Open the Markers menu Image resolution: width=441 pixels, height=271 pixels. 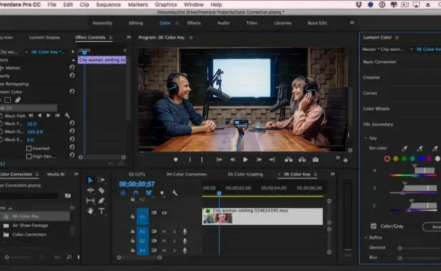[x=138, y=5]
